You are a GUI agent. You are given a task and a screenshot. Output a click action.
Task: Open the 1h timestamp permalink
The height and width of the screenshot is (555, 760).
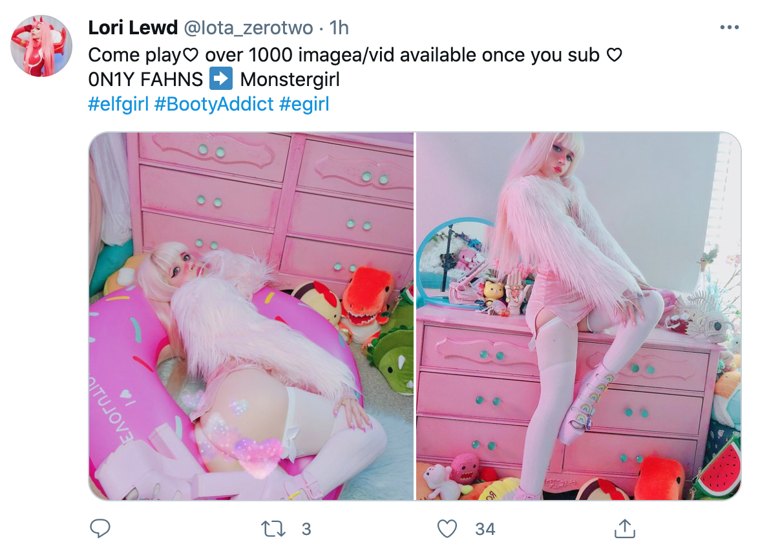point(339,28)
